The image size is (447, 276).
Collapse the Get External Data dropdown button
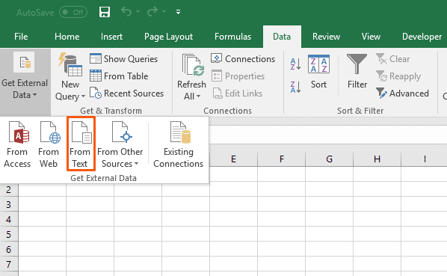tap(25, 82)
